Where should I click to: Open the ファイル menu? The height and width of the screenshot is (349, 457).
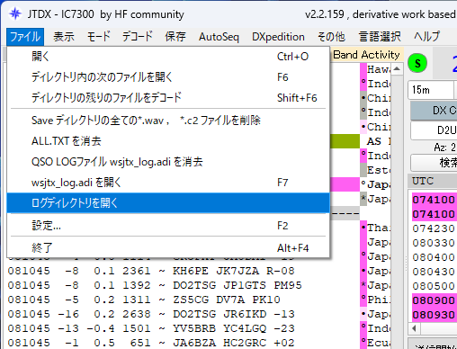pyautogui.click(x=25, y=37)
